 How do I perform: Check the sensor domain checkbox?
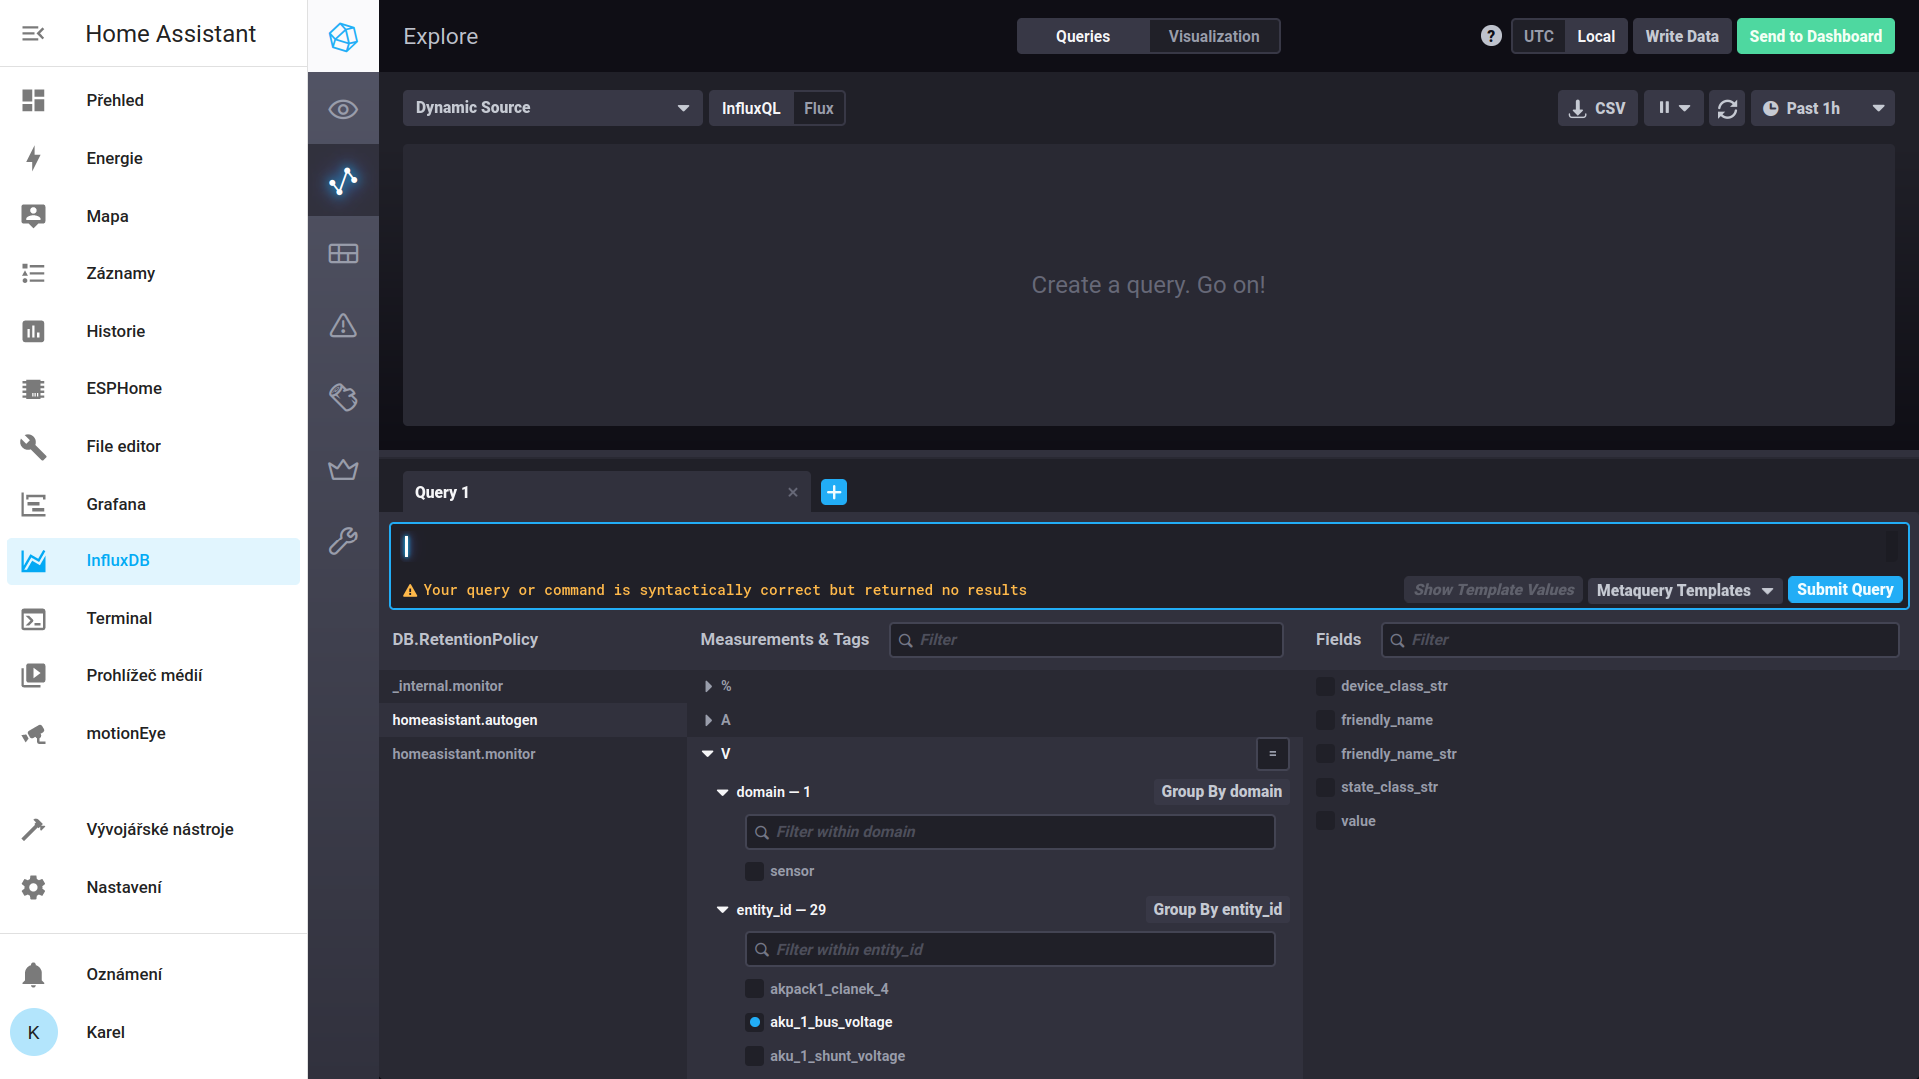[x=754, y=871]
